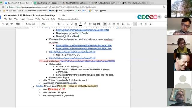
Task: Open the Add-ons menu
Action: coord(45,19)
